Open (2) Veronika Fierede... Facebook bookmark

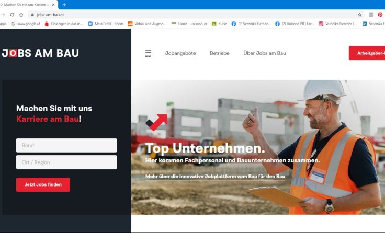pyautogui.click(x=251, y=24)
